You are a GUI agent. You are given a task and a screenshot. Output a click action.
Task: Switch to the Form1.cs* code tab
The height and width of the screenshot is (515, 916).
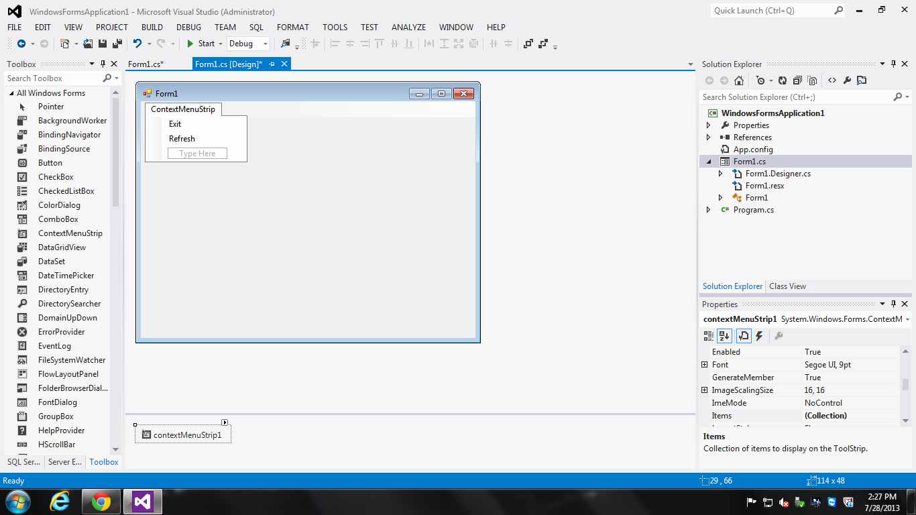pos(146,64)
